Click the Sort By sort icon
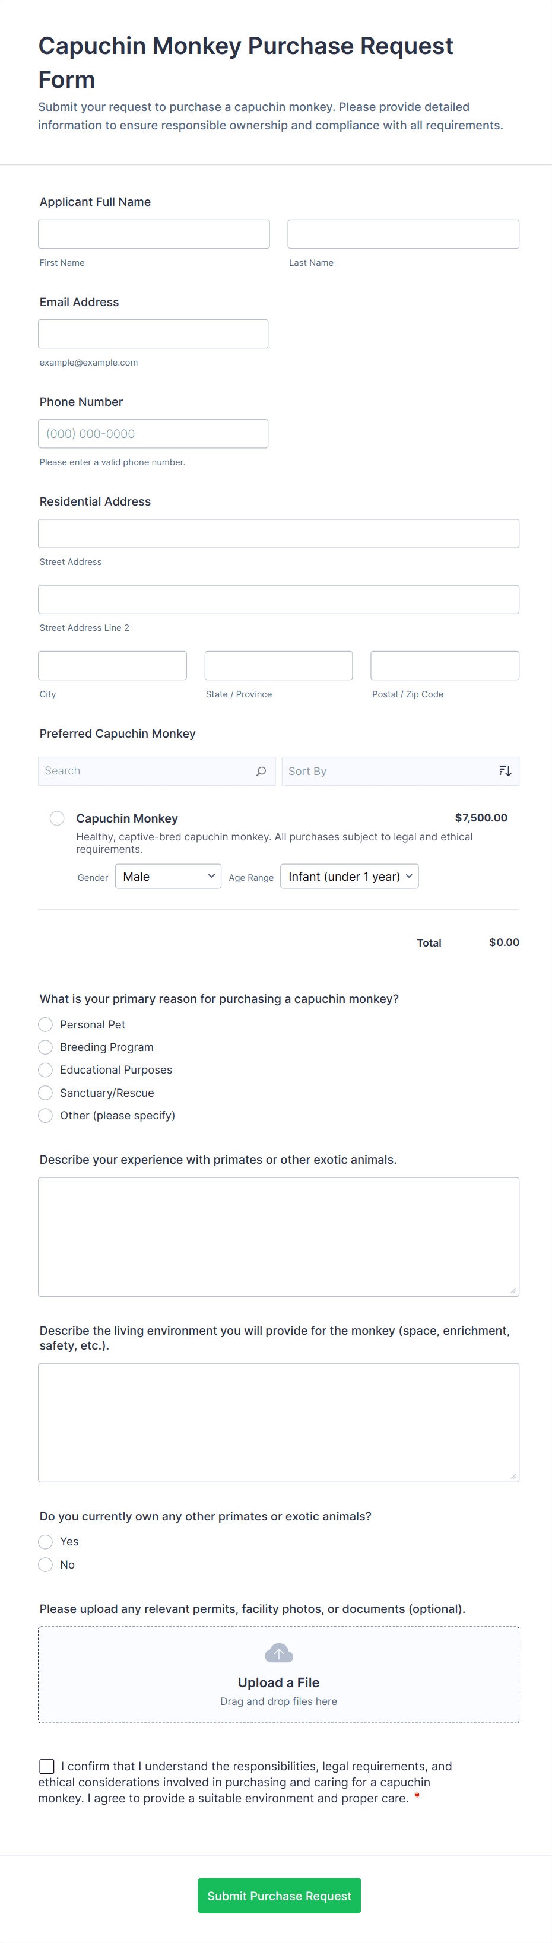This screenshot has width=552, height=1943. tap(505, 771)
